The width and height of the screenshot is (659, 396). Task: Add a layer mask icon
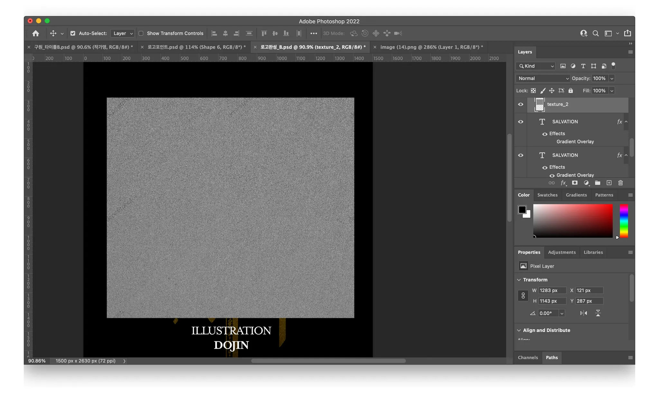click(575, 183)
